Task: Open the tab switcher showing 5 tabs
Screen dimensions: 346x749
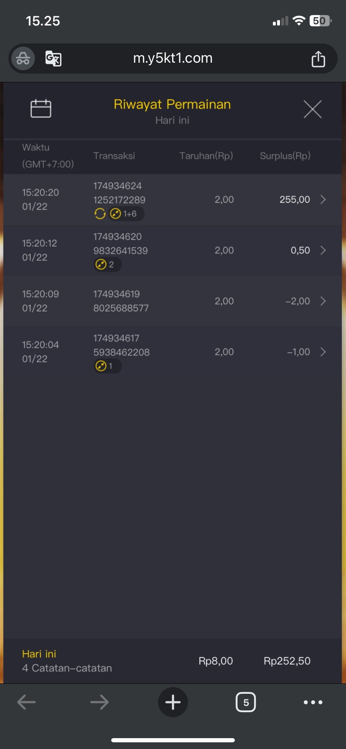Action: (x=246, y=702)
